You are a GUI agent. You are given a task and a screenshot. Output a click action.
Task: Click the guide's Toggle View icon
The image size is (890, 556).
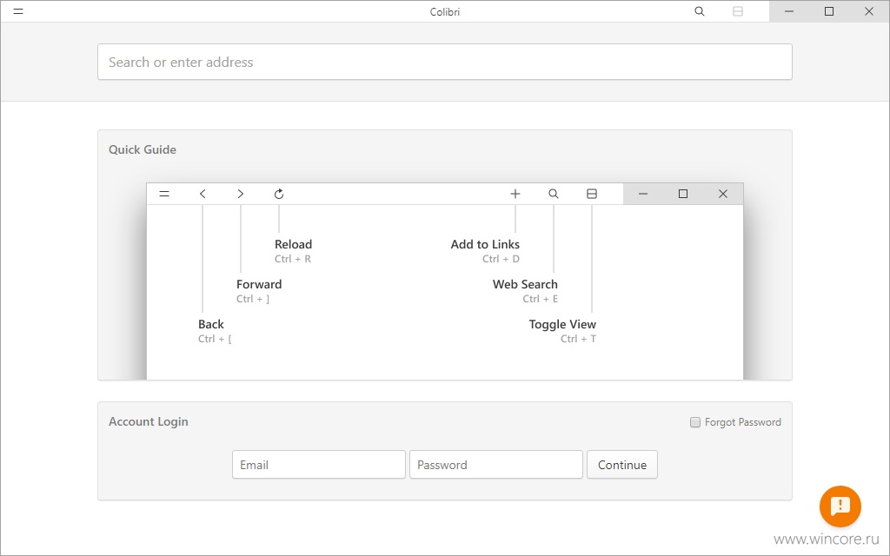coord(591,194)
